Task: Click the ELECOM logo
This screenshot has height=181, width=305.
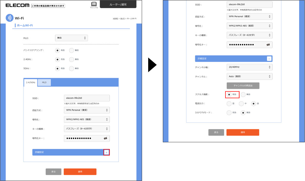Action: 17,5
